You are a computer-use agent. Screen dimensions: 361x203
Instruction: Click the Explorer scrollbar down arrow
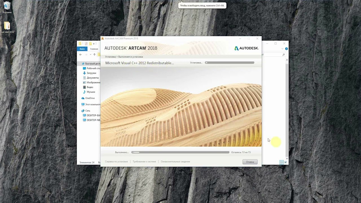coord(287,159)
